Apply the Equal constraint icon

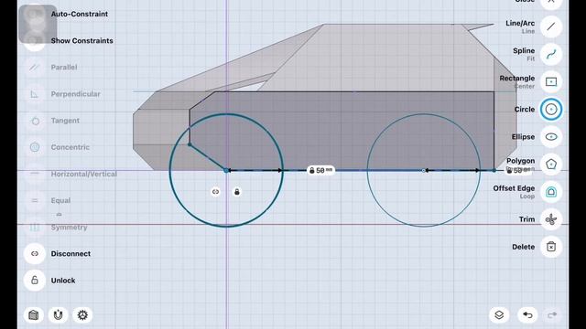(x=35, y=200)
